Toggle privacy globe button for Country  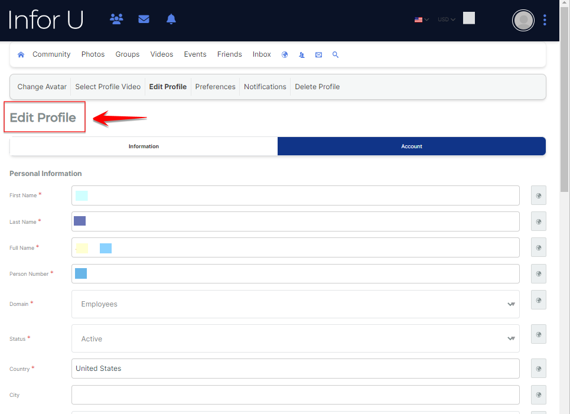click(538, 369)
